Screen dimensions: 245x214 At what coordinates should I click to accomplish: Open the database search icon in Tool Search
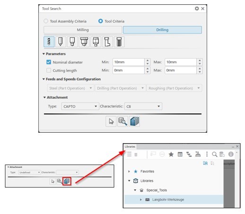[122, 121]
